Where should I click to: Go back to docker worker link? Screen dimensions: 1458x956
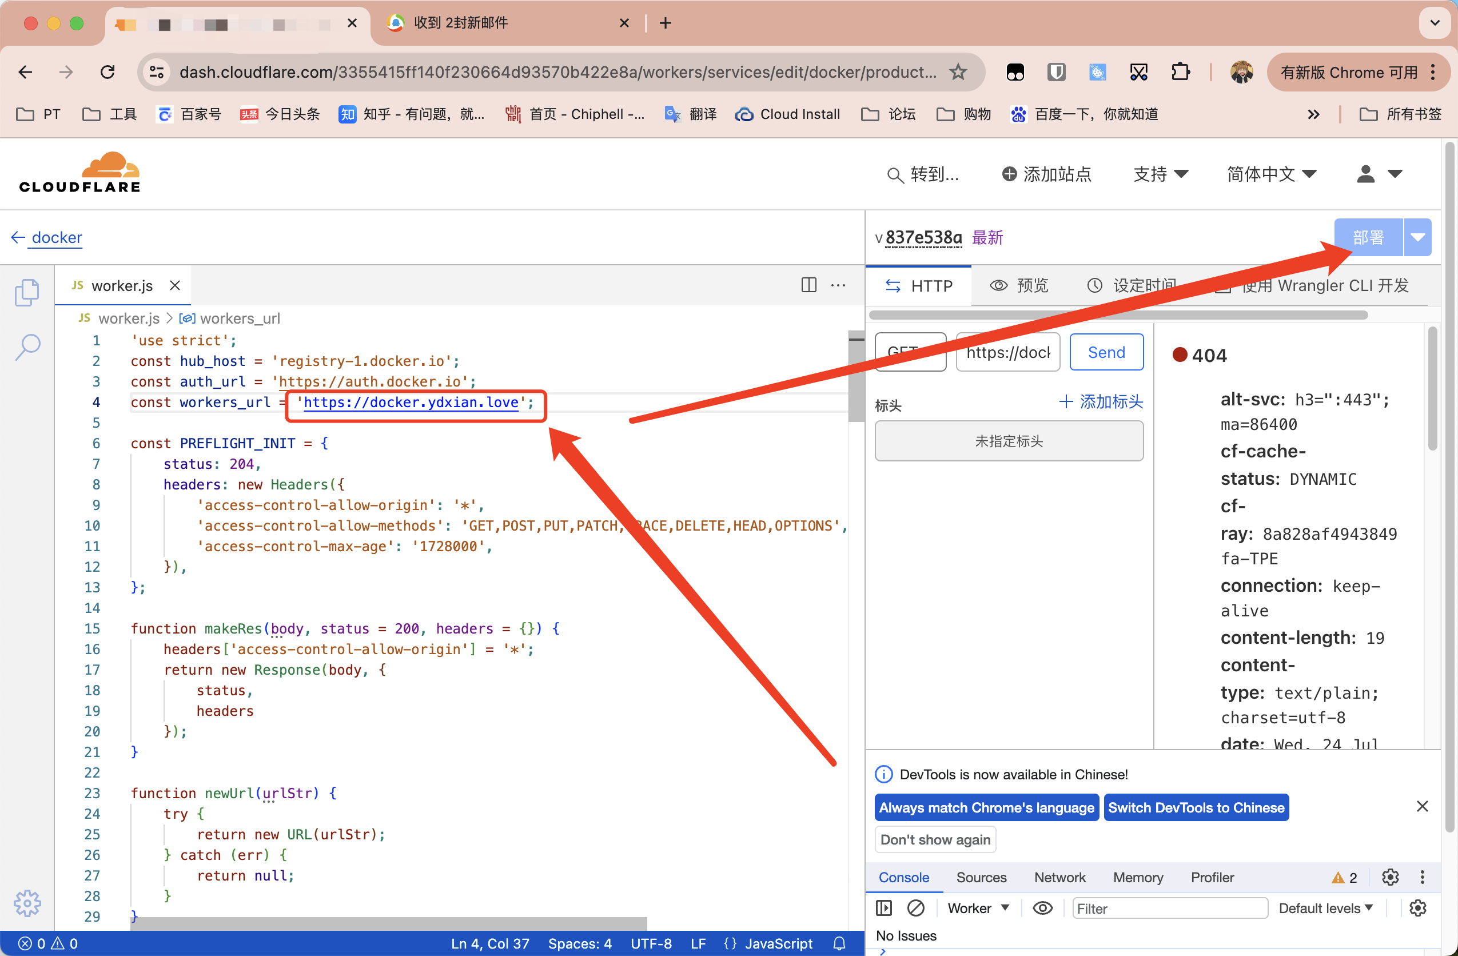click(47, 238)
